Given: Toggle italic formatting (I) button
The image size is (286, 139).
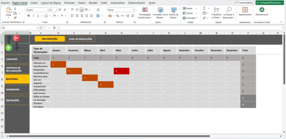Looking at the screenshot, I should (x=33, y=16).
